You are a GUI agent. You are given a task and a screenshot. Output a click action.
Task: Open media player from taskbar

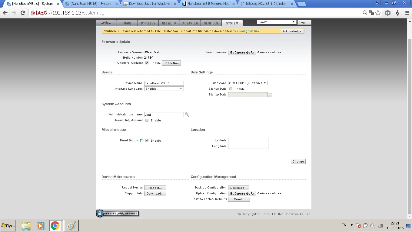pos(40,226)
